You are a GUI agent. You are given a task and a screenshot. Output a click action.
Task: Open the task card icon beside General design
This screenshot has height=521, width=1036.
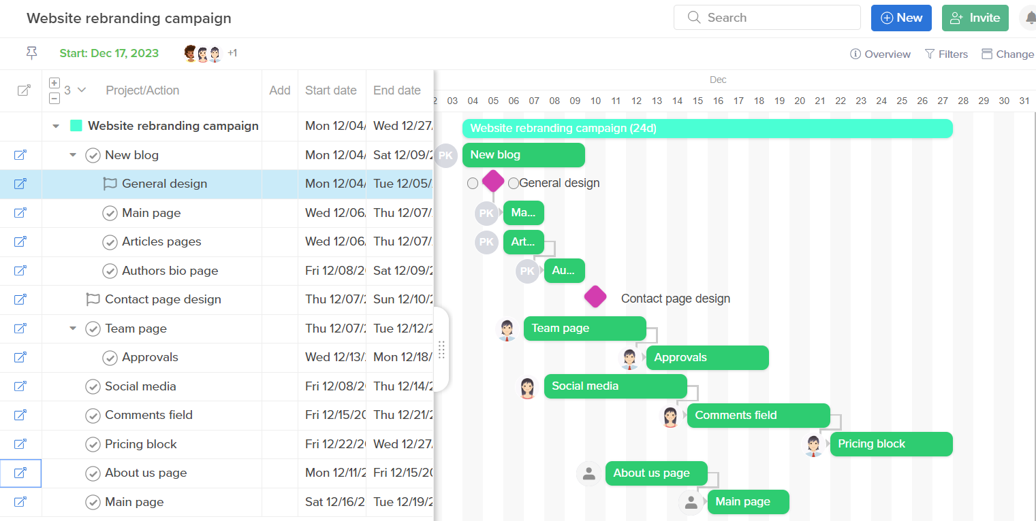(x=20, y=183)
